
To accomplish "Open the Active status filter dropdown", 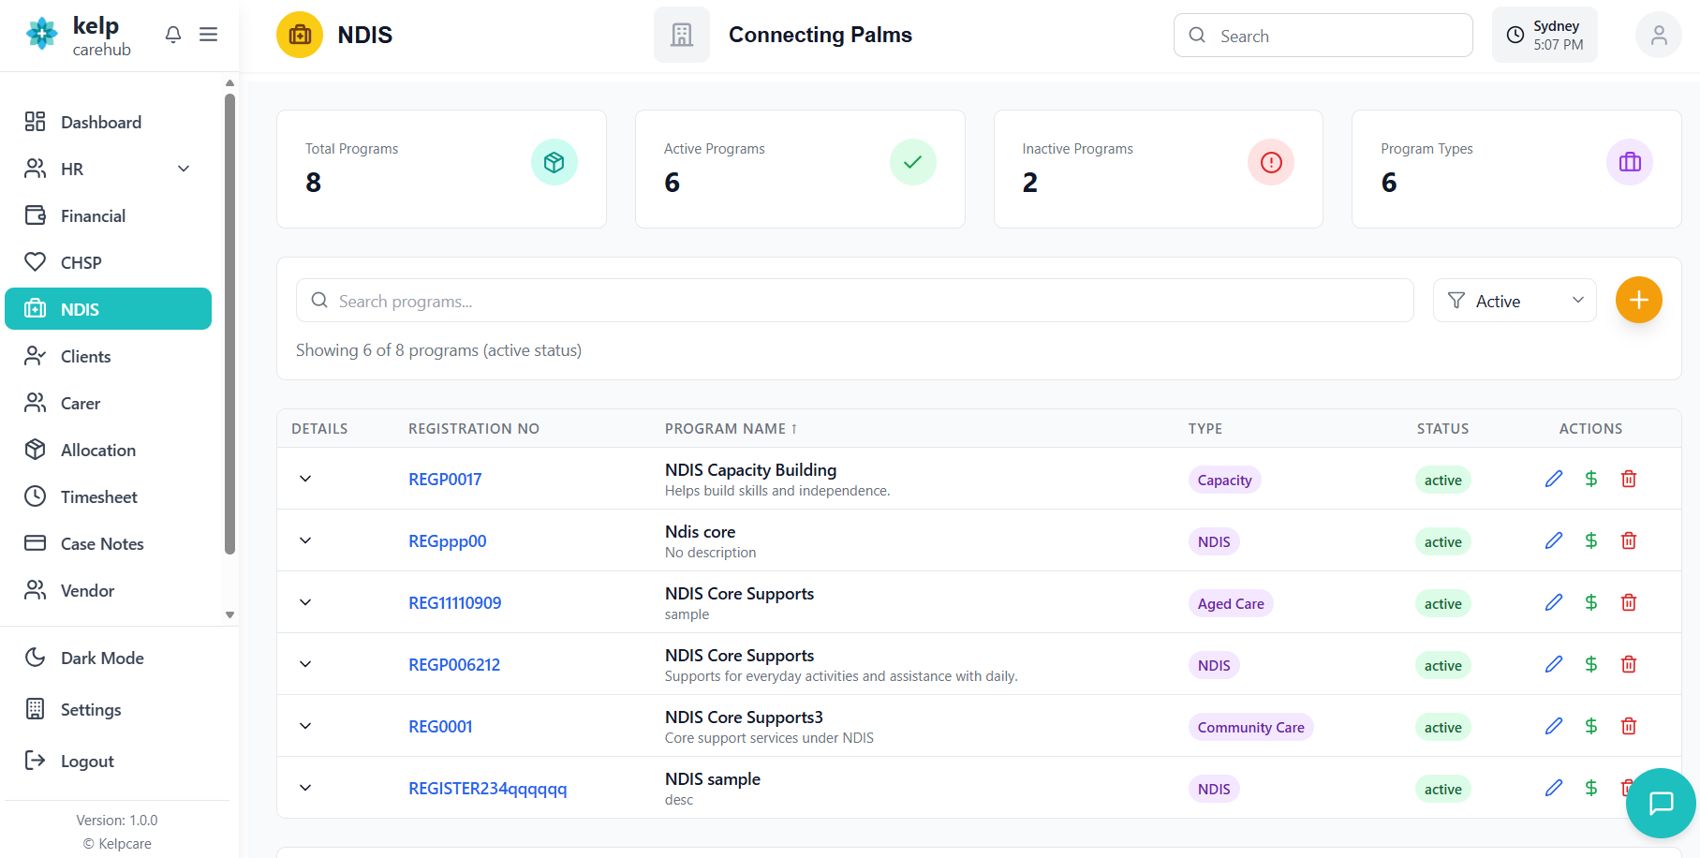I will click(x=1514, y=301).
